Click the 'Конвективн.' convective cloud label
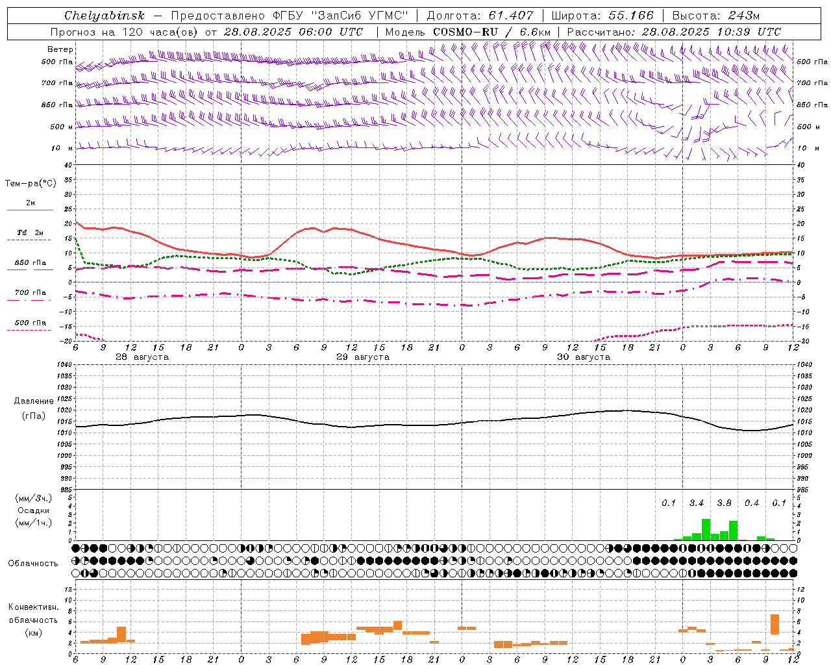 coord(33,607)
